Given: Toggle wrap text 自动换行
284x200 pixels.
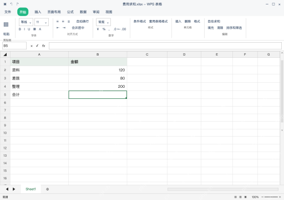Looking at the screenshot, I should [83, 22].
